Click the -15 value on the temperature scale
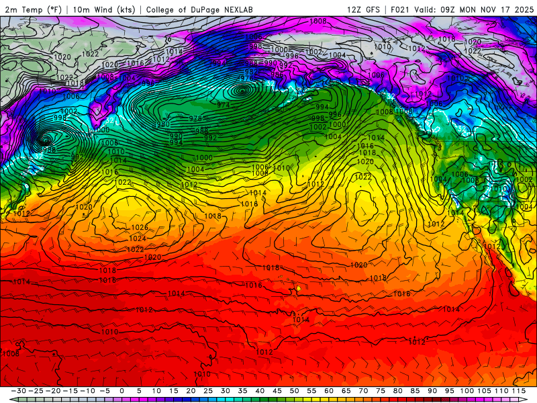 pyautogui.click(x=70, y=391)
